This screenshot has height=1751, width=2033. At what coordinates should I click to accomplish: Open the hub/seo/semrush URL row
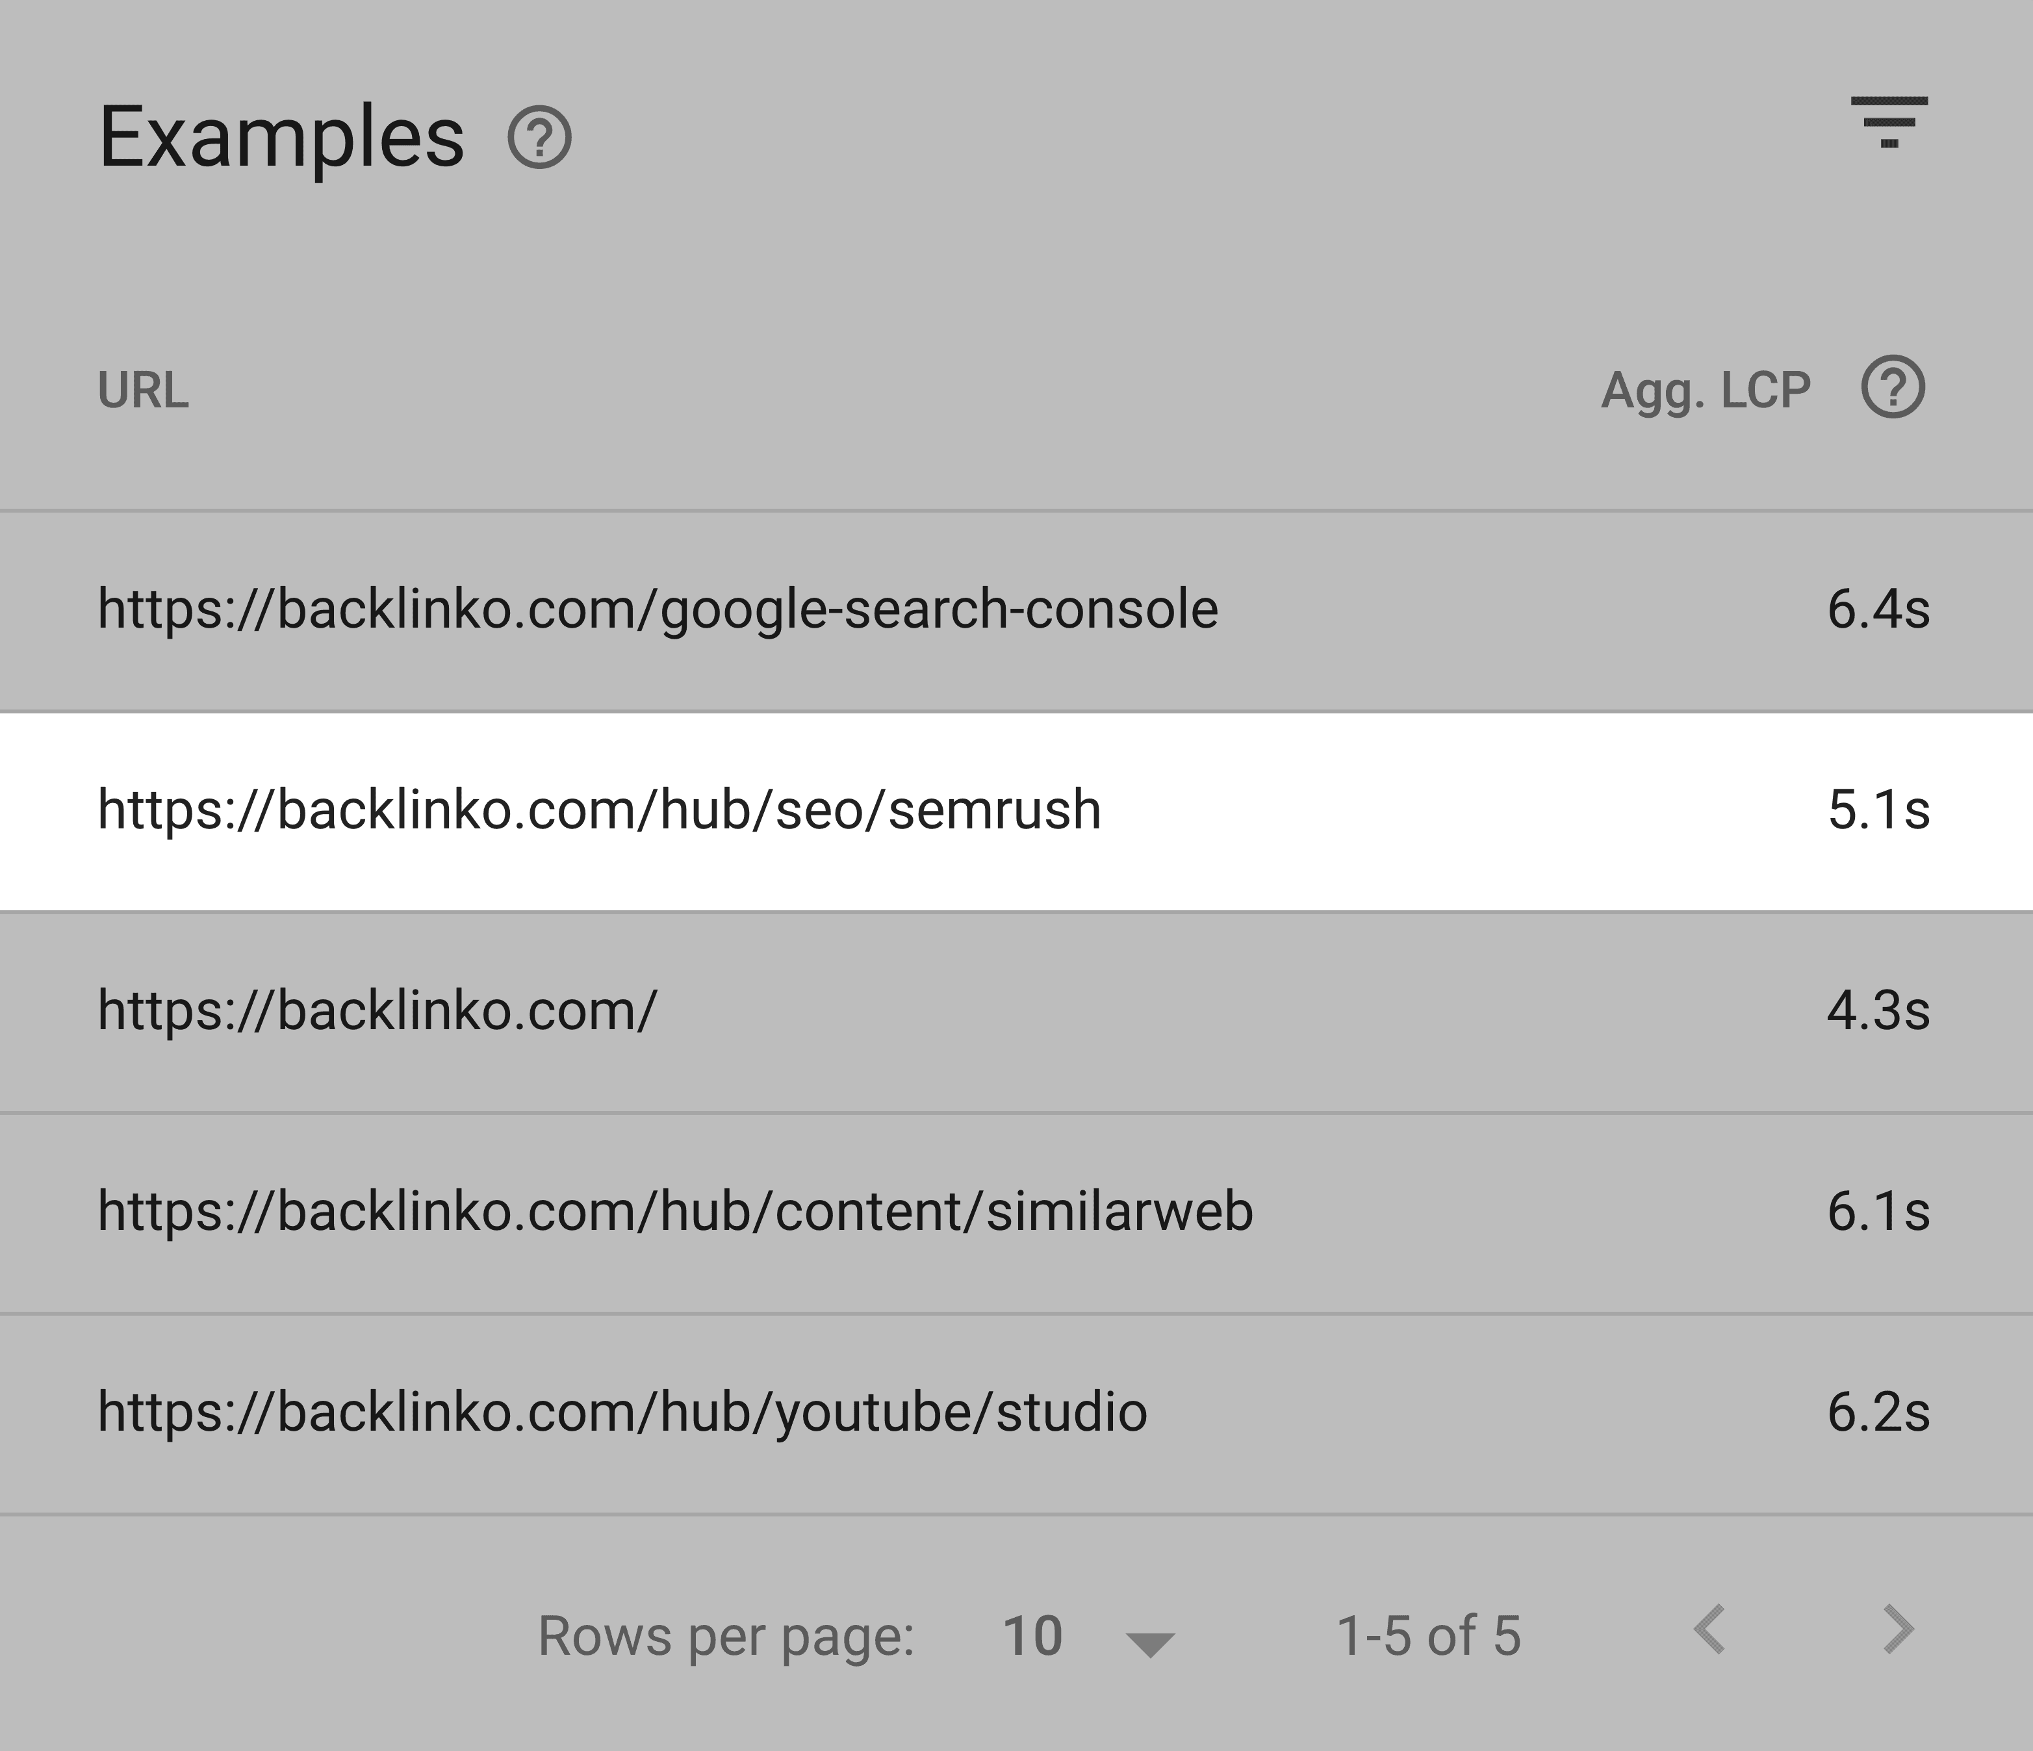1016,812
